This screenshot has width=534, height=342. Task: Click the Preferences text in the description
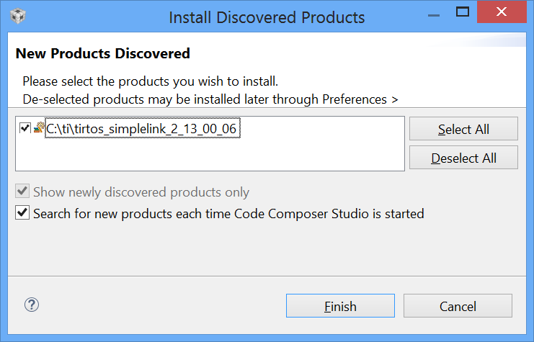tap(356, 98)
